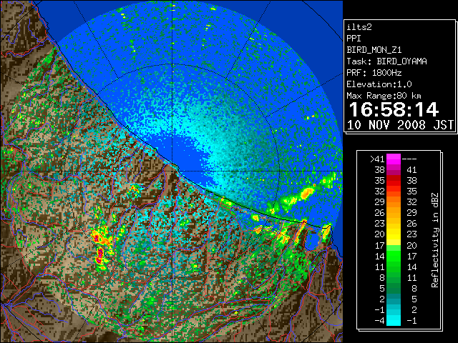Click the Max Range:80 km text

384,96
